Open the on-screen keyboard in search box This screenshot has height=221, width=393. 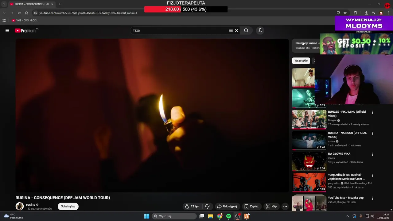[x=231, y=30]
